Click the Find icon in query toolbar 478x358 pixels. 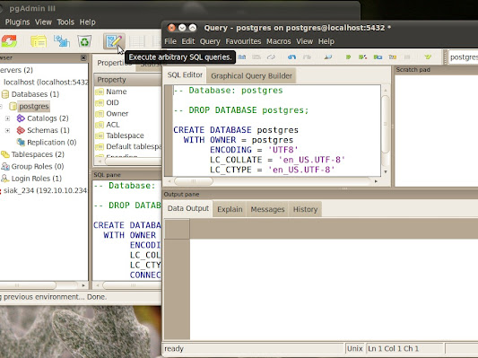point(328,57)
